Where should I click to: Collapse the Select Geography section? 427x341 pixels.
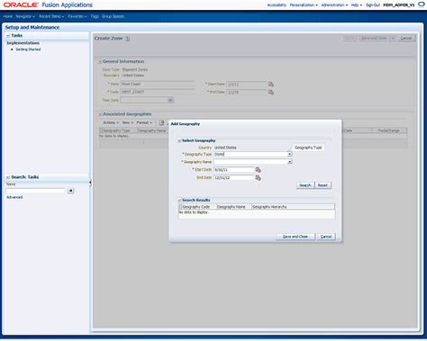pyautogui.click(x=179, y=140)
